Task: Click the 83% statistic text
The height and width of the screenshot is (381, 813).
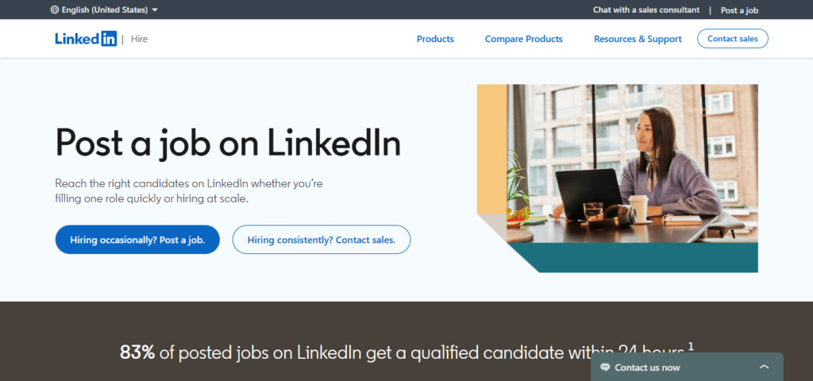Action: click(137, 352)
